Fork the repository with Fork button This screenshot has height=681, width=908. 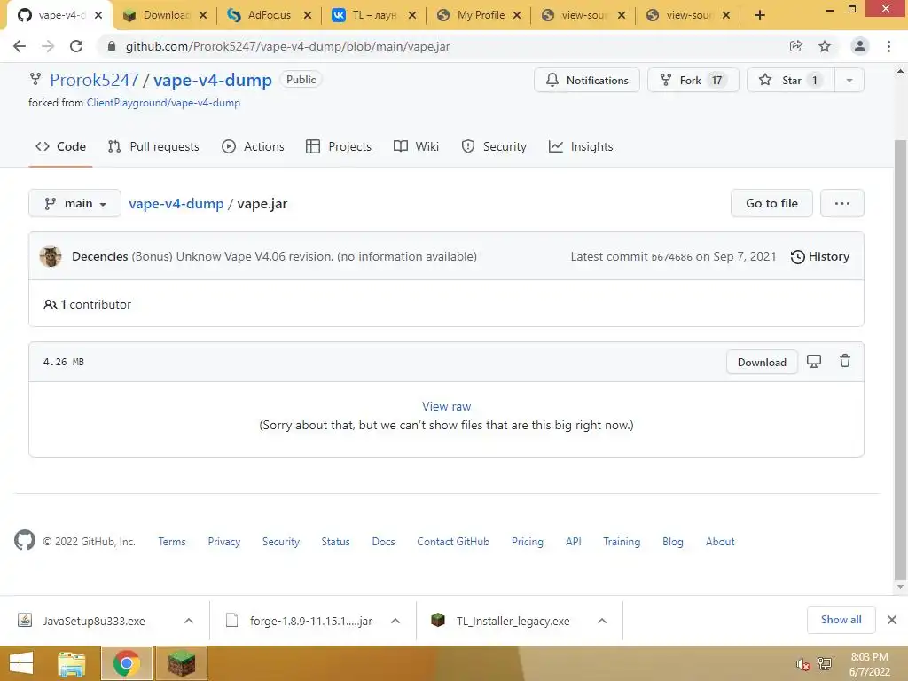[x=693, y=80]
